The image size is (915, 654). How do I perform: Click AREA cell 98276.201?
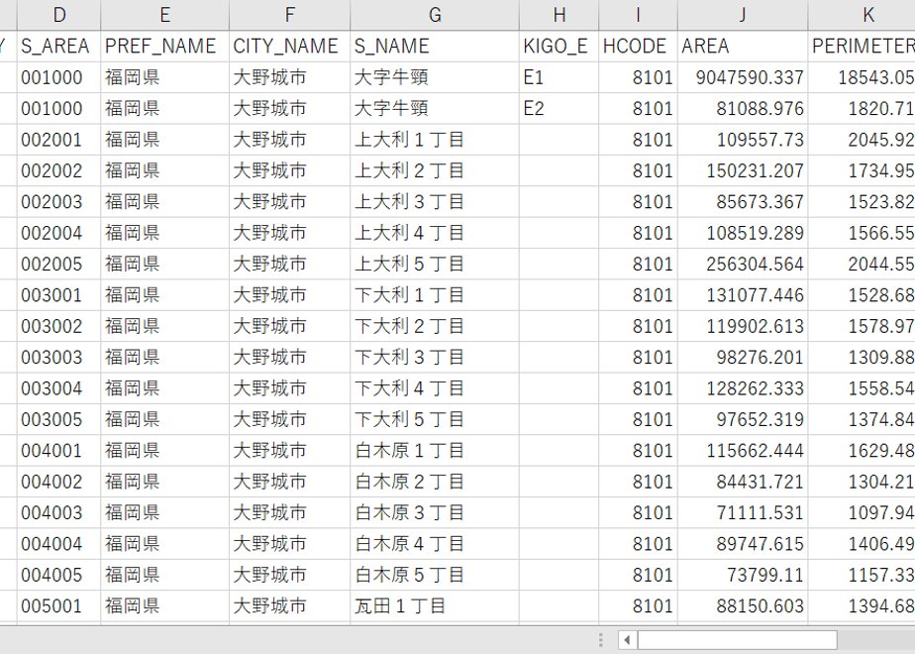click(743, 358)
